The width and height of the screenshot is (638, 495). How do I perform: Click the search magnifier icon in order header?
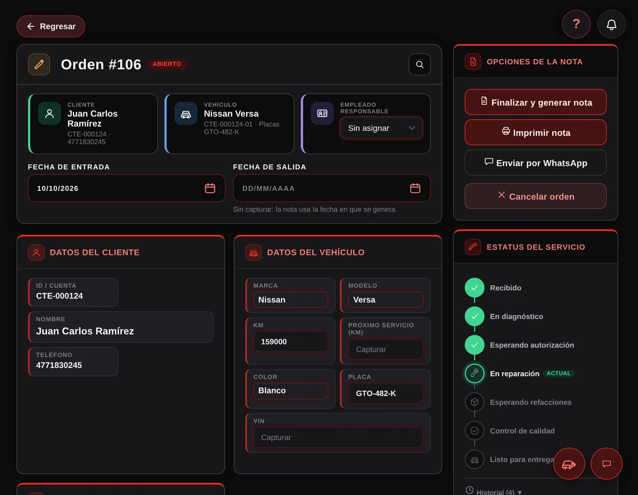419,64
